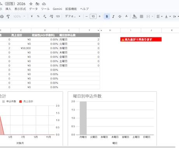This screenshot has width=179, height=148.
Task: Decrease decimal places
Action: coord(45,16)
